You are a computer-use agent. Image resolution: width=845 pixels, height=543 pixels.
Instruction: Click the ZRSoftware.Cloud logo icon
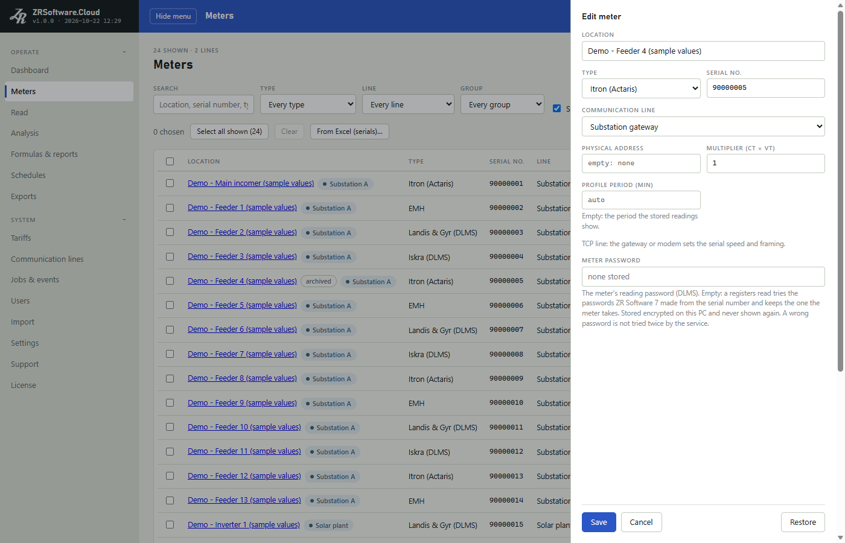click(18, 16)
